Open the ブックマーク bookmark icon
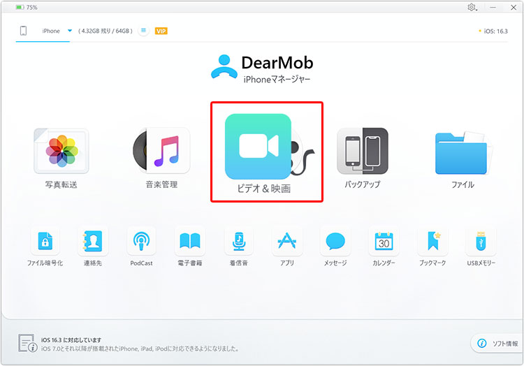 (x=432, y=241)
